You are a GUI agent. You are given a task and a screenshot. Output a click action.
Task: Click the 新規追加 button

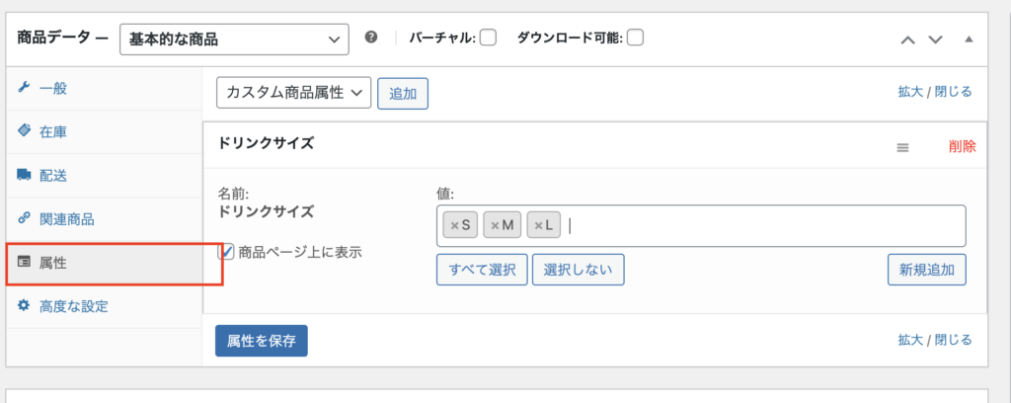926,270
